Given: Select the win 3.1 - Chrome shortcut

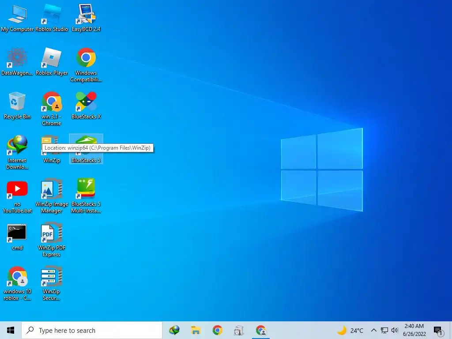Looking at the screenshot, I should (52, 109).
